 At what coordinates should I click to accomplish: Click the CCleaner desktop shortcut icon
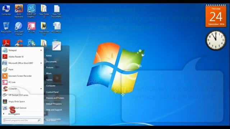(x=19, y=43)
